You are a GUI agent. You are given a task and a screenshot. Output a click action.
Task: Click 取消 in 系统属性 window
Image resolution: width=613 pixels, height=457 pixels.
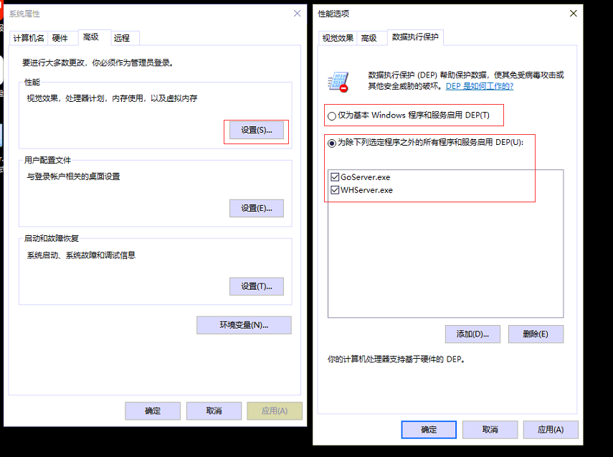click(x=214, y=411)
